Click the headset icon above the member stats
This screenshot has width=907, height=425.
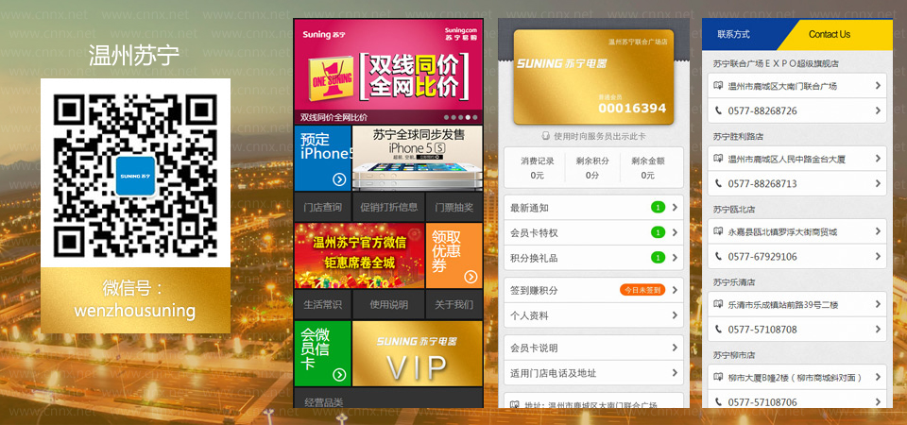tap(545, 136)
